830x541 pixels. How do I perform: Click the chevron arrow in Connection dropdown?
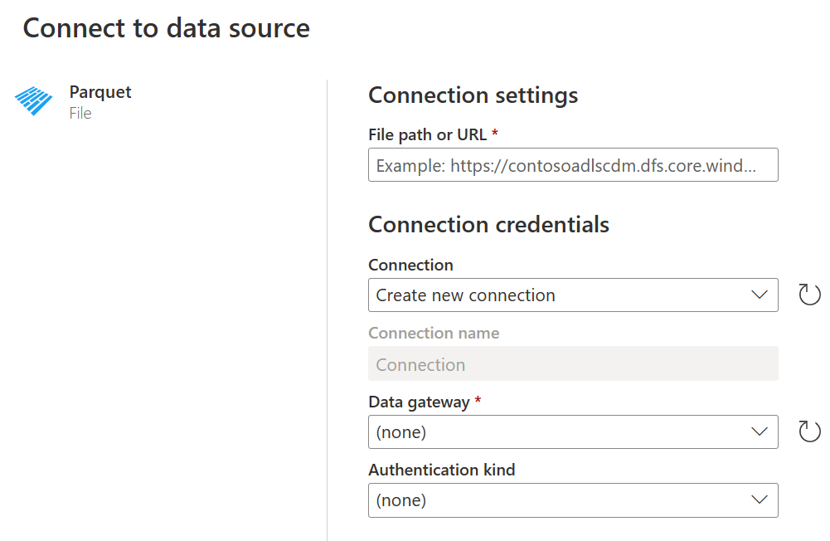[759, 295]
